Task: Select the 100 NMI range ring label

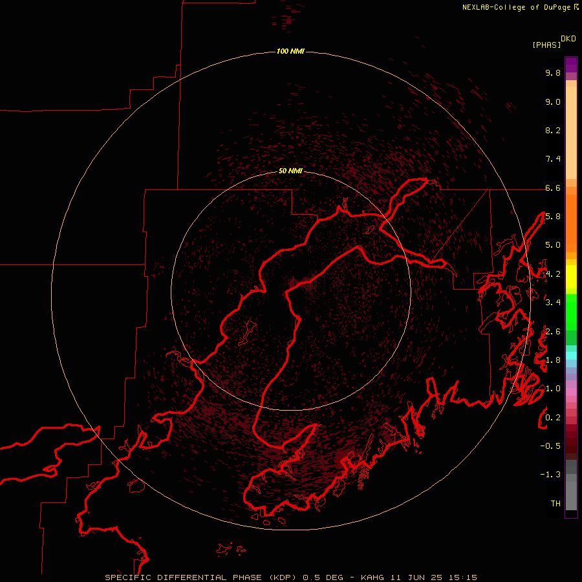Action: coord(290,51)
